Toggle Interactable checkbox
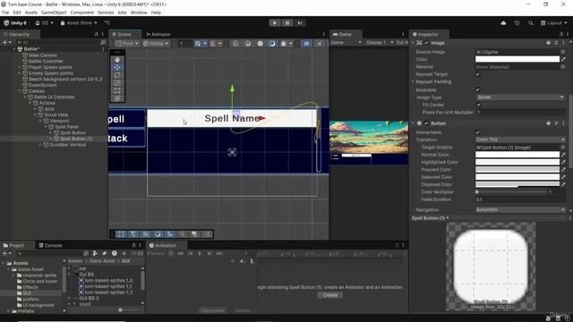The height and width of the screenshot is (322, 573). [477, 132]
